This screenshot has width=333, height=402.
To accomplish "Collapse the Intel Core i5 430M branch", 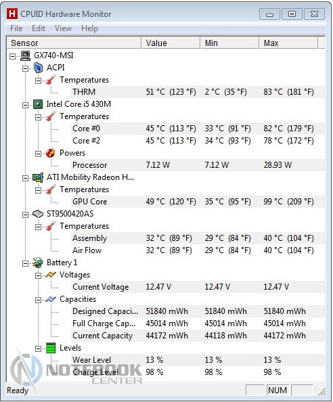I will click(25, 105).
